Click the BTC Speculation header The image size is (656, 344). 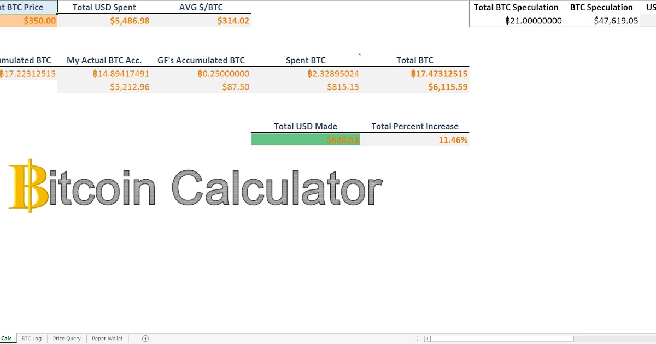coord(601,7)
